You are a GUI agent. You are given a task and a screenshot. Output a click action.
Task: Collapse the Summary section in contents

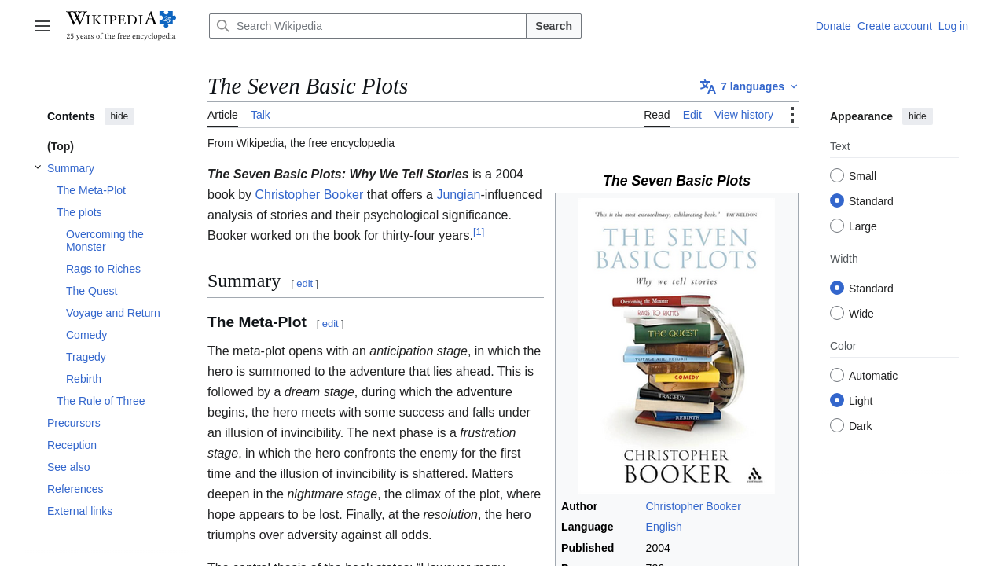(38, 167)
